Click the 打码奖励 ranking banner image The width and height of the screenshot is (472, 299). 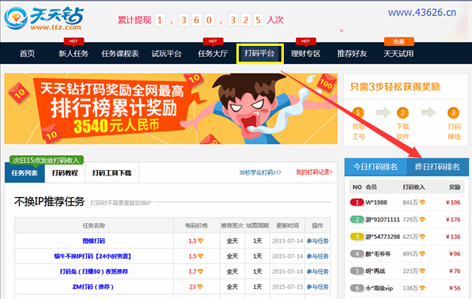click(171, 108)
